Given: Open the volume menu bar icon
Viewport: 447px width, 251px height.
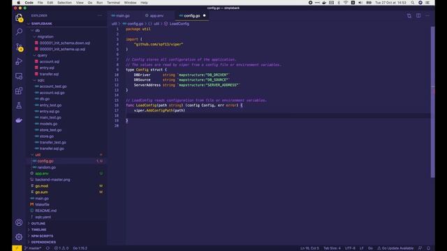Looking at the screenshot, I should (x=360, y=3).
